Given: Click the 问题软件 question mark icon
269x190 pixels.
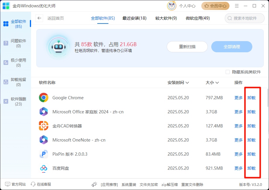Looking at the screenshot, I should 6,43.
